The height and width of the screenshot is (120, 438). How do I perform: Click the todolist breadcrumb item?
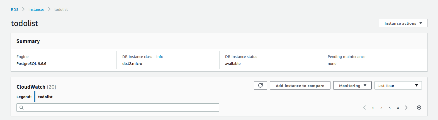click(61, 9)
